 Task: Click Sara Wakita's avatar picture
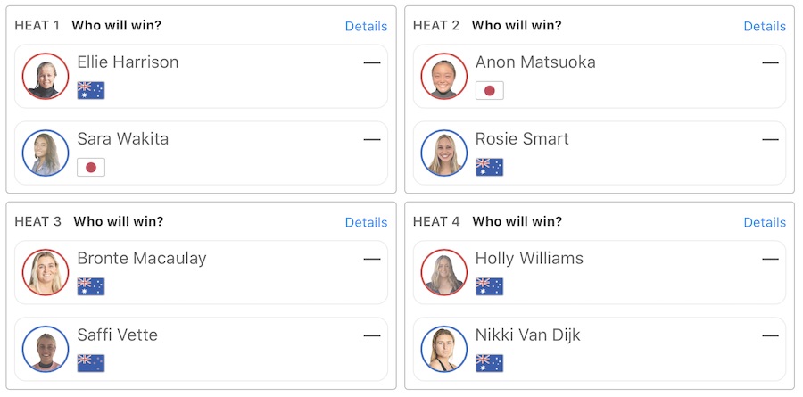[46, 153]
